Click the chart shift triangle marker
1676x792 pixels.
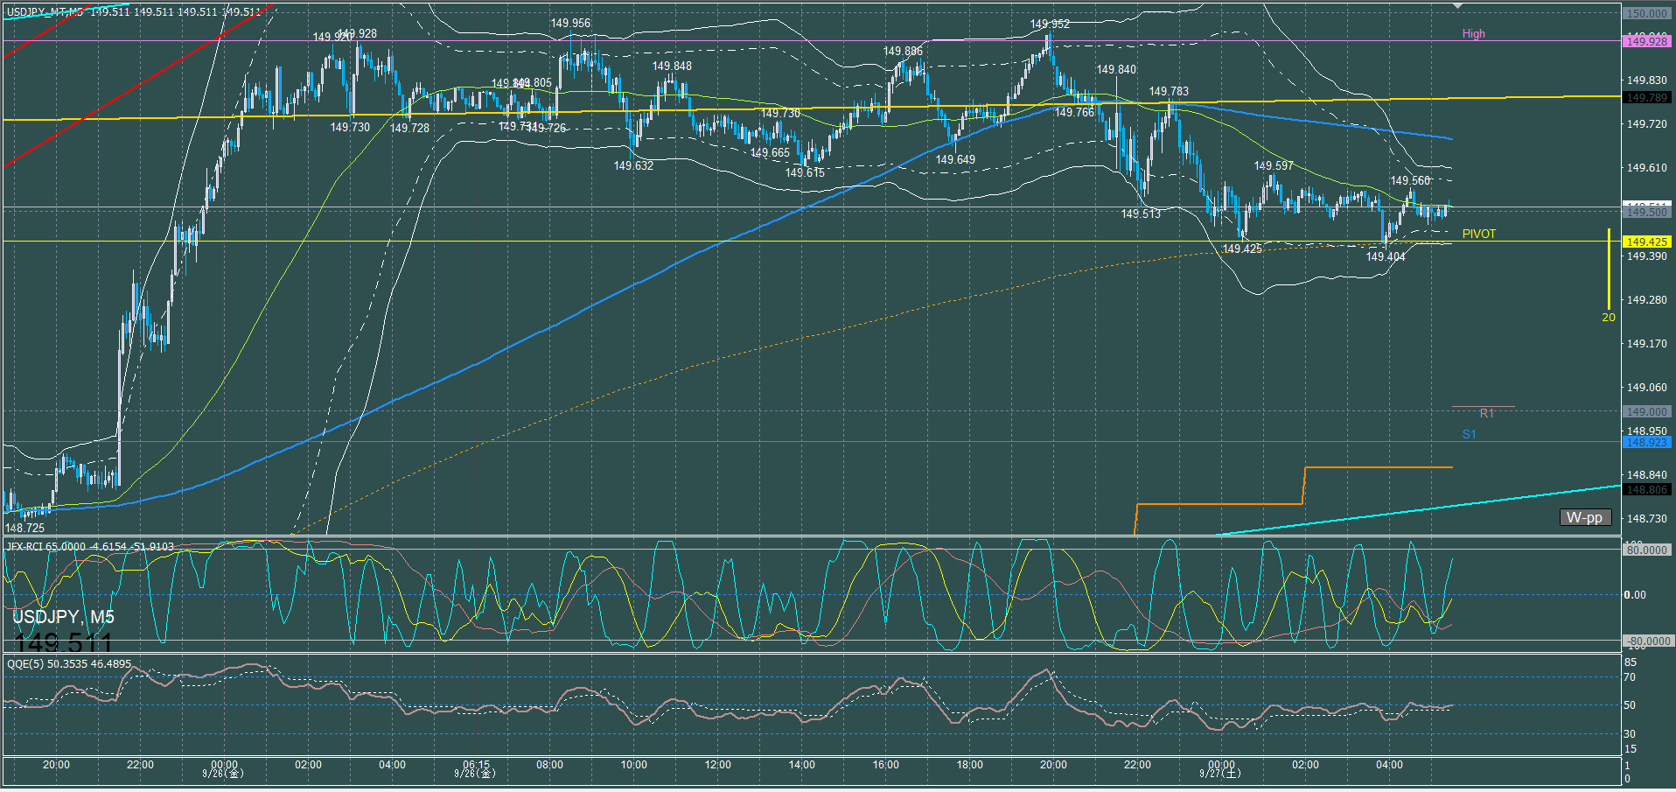tap(1457, 6)
